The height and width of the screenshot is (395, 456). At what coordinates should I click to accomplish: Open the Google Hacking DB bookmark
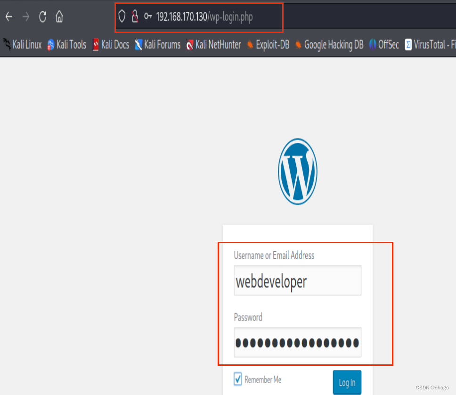pyautogui.click(x=329, y=45)
